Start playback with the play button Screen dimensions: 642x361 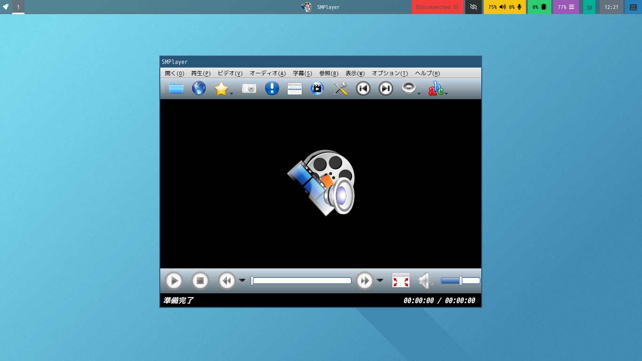point(174,281)
